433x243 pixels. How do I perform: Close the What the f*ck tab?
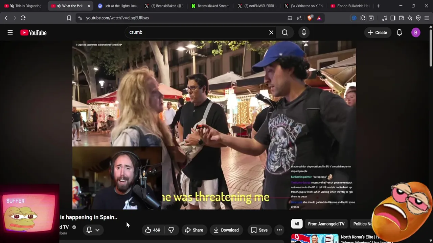coord(89,6)
